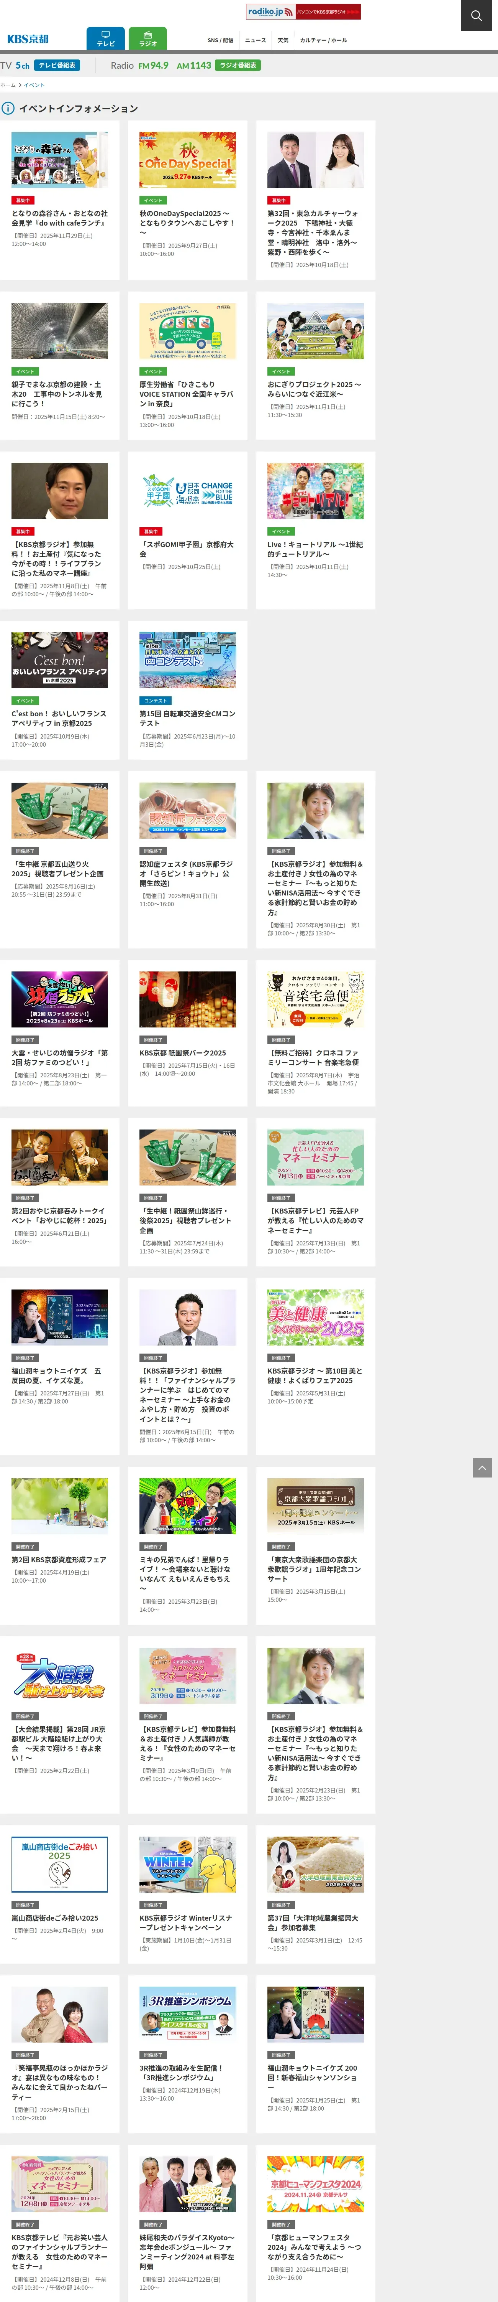Click the info icon beside イベントインフォメーション
Screen dimensions: 498x2302
8,108
